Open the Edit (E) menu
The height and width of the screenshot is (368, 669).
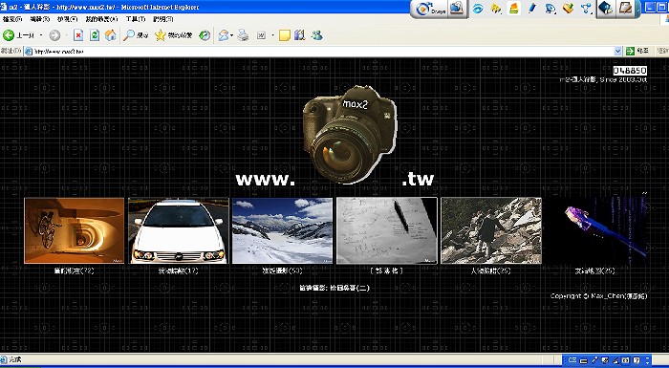point(40,20)
